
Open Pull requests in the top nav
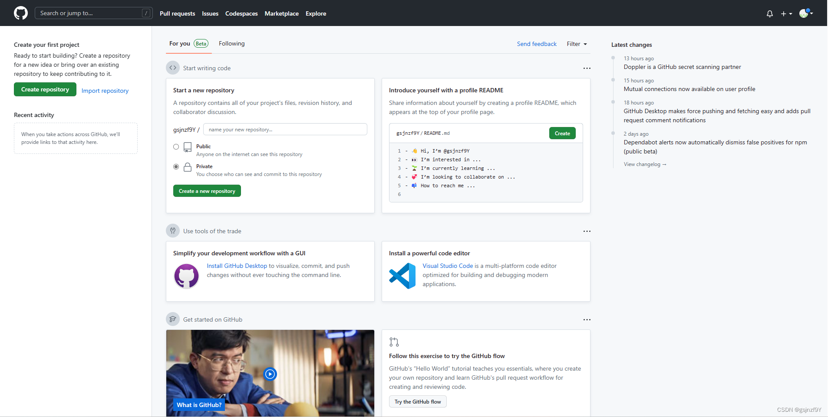[x=177, y=13]
